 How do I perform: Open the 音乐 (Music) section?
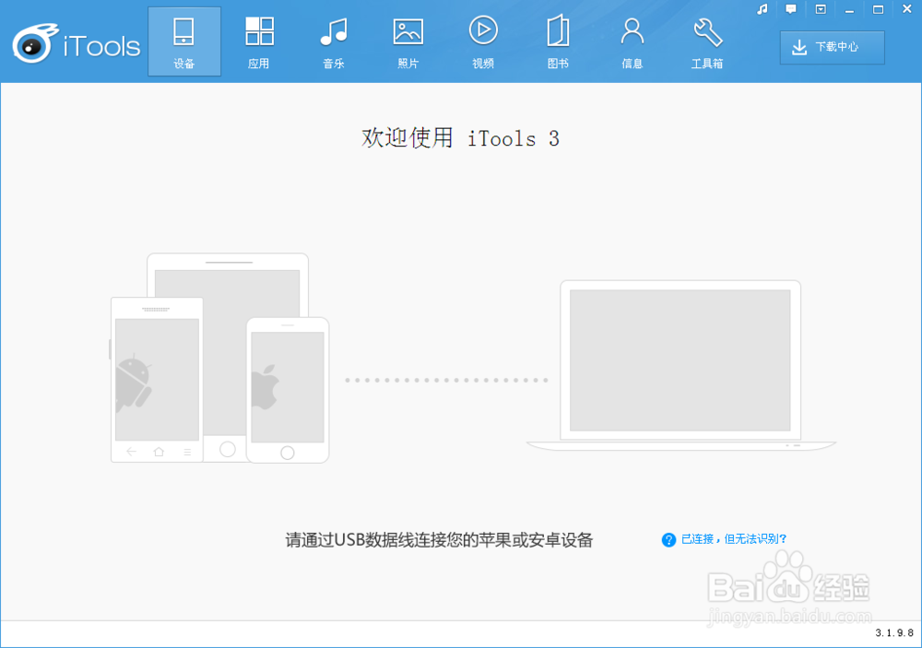point(334,41)
